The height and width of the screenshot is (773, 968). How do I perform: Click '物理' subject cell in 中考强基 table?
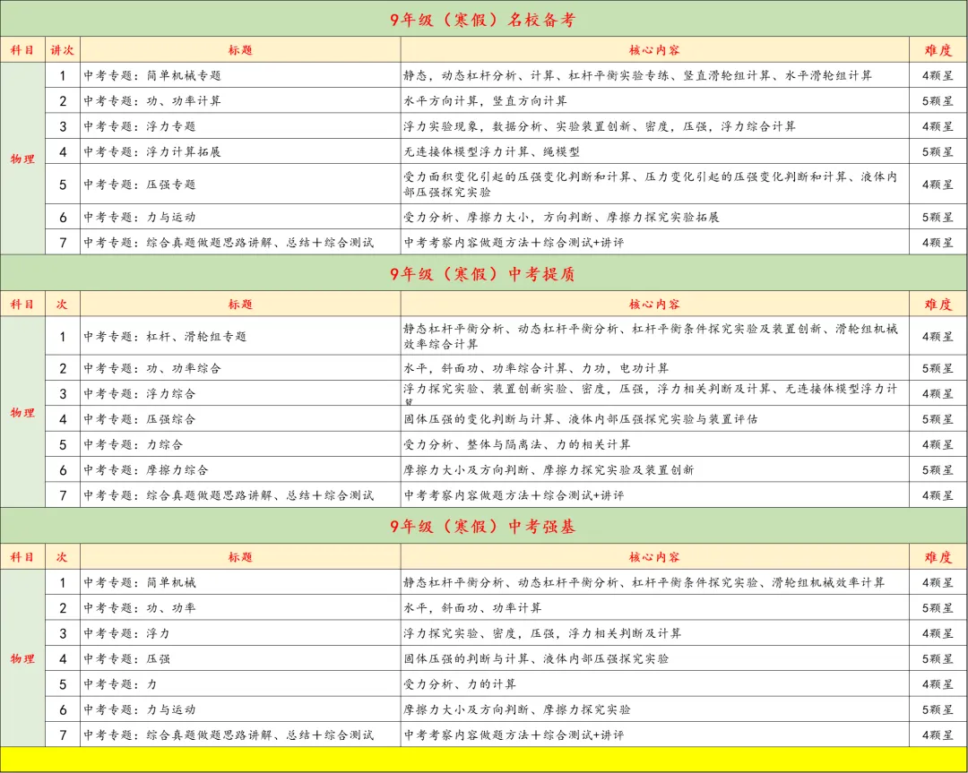22,659
